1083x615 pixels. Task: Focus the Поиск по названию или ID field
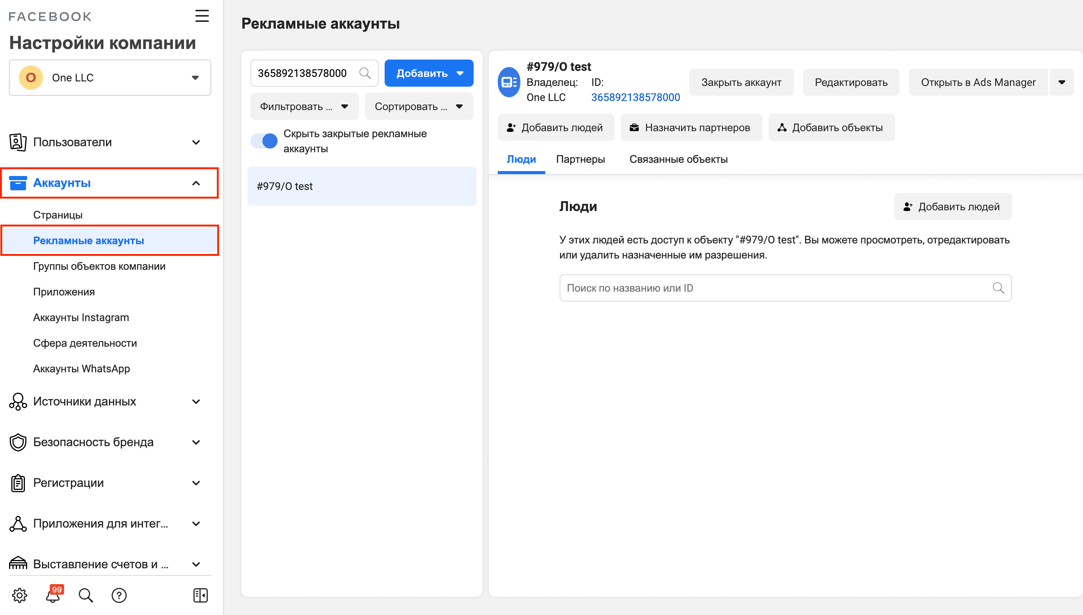click(785, 288)
